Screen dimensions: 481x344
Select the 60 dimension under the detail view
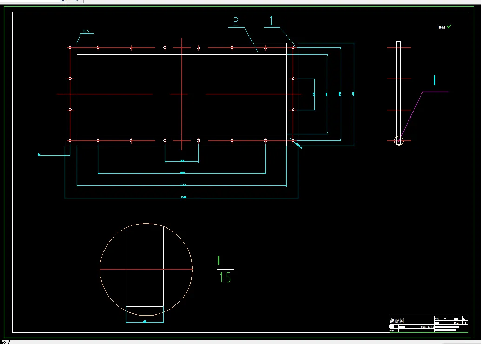(x=145, y=321)
